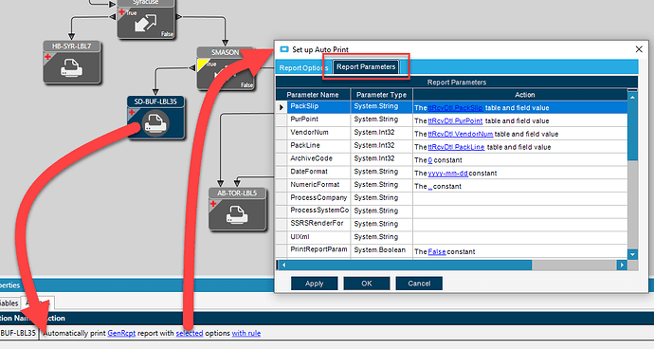Edit the ArchiveCode 0 constant link

coord(430,160)
